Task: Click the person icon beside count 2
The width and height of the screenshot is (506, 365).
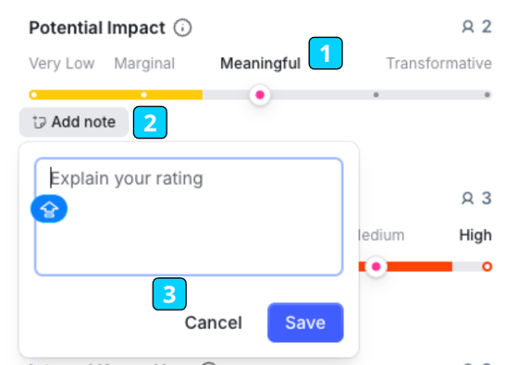Action: [x=467, y=27]
